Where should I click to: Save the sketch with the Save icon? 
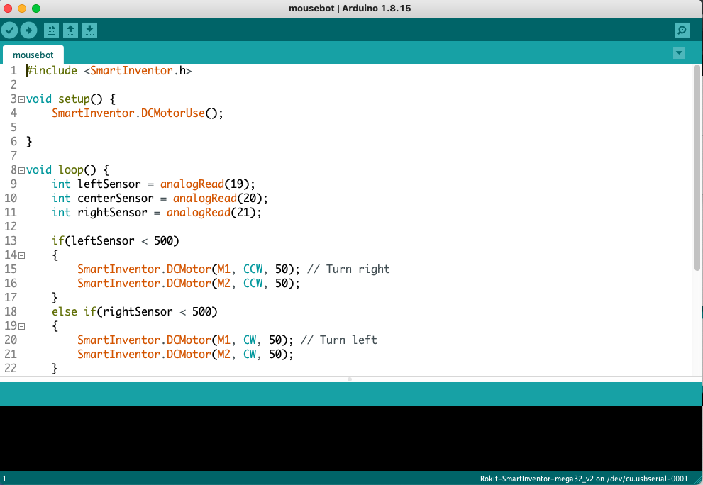pos(89,30)
